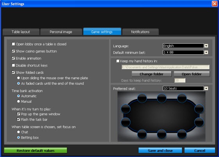This screenshot has height=157, width=219.
Task: Toggle Disable shortcut keys checkbox
Action: 13,65
